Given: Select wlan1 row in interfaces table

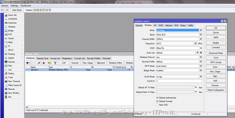Looking at the screenshot, I should coord(80,70).
